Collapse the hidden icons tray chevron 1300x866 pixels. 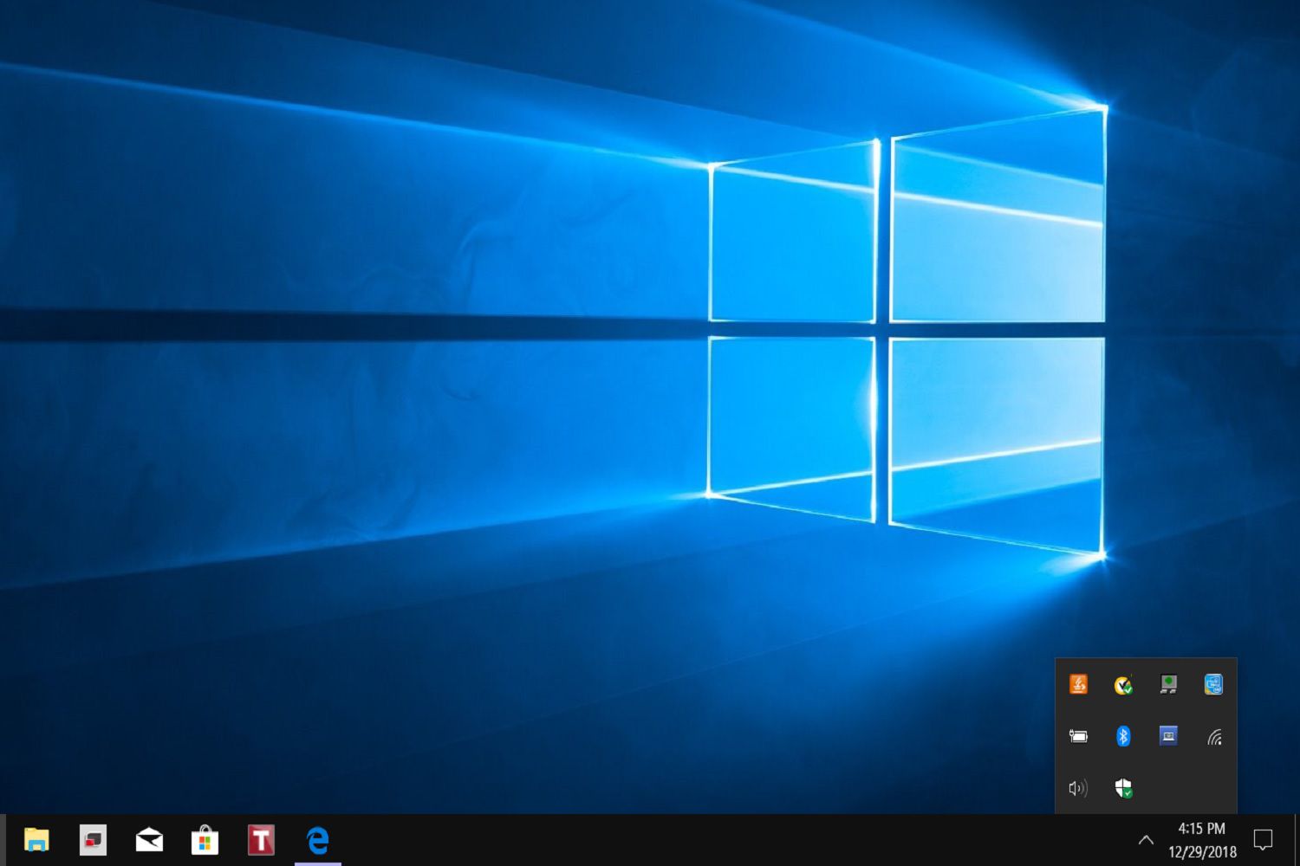(1146, 839)
